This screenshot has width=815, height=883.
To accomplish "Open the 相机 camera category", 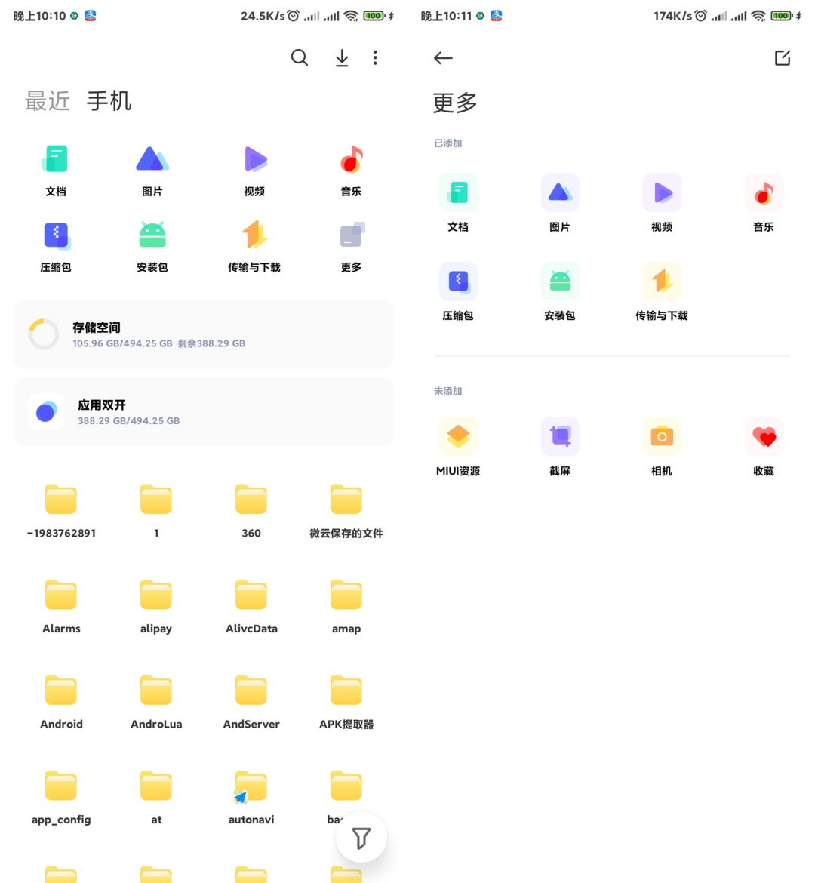I will 662,447.
